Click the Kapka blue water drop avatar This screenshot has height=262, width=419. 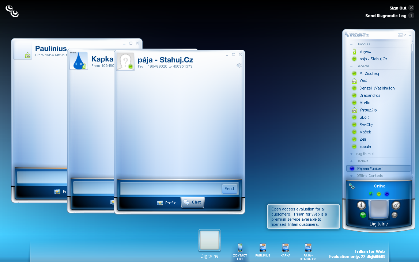(x=79, y=61)
